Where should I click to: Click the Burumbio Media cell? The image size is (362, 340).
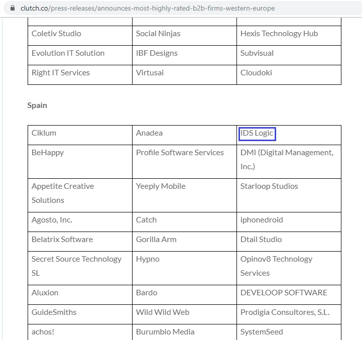[184, 332]
